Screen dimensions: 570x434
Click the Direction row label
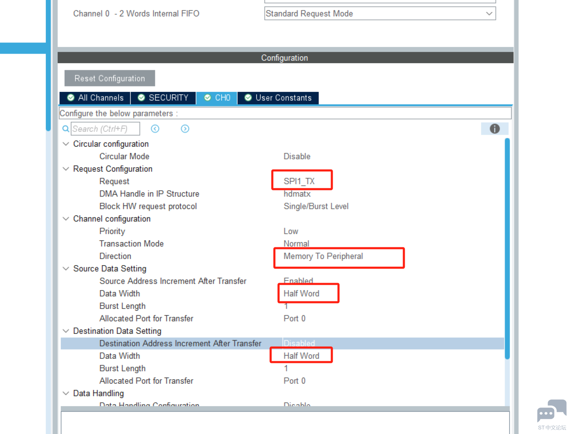tap(115, 256)
